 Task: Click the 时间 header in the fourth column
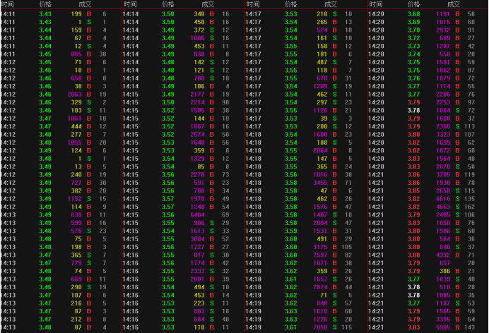pyautogui.click(x=375, y=4)
